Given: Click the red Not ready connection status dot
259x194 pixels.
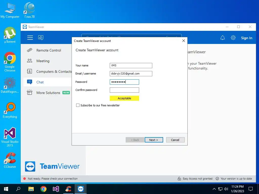Looking at the screenshot, I should click(25, 179).
